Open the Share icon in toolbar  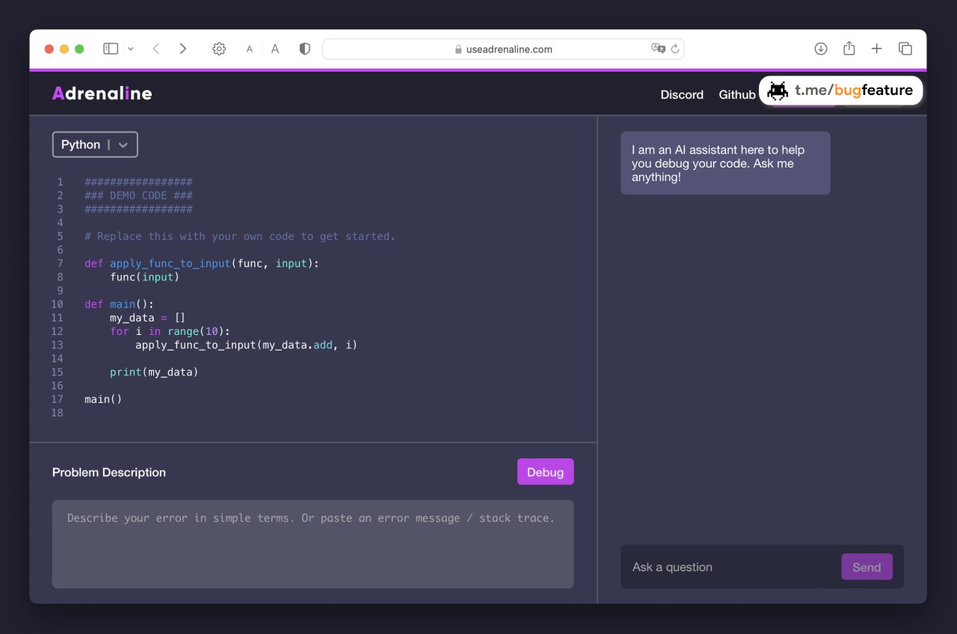pyautogui.click(x=849, y=49)
